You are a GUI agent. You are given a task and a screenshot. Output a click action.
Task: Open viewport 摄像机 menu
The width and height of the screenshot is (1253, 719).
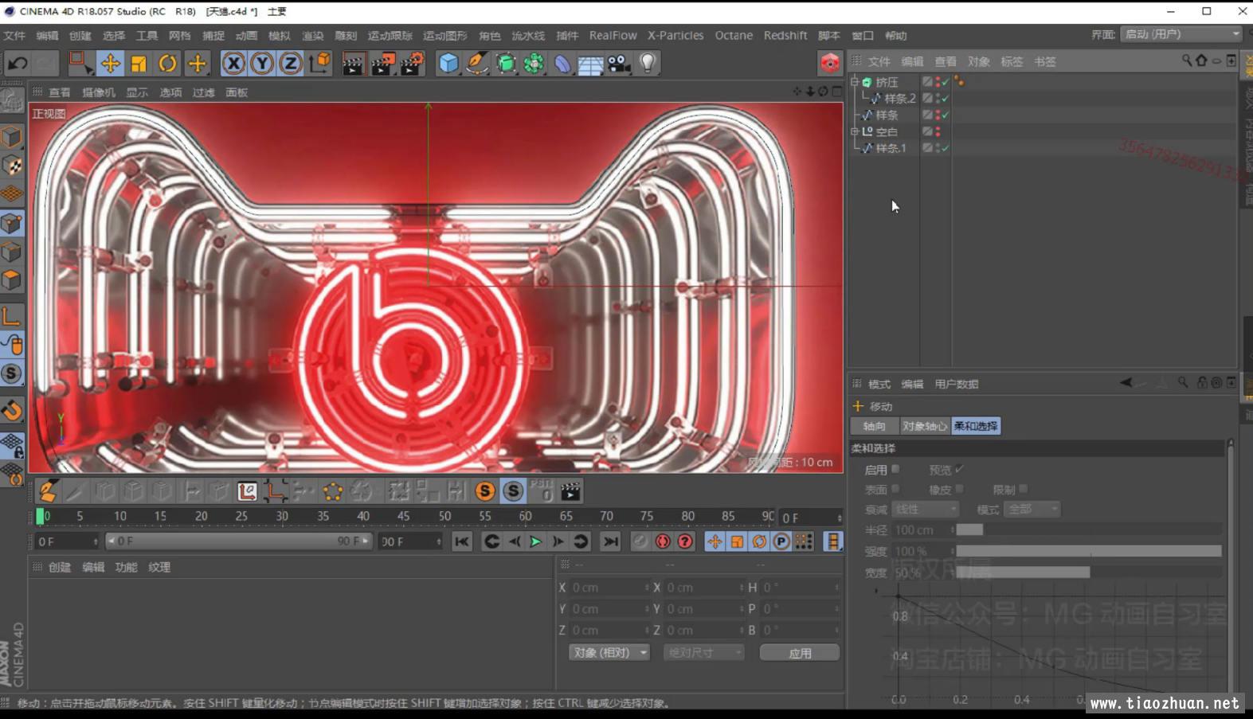(99, 92)
